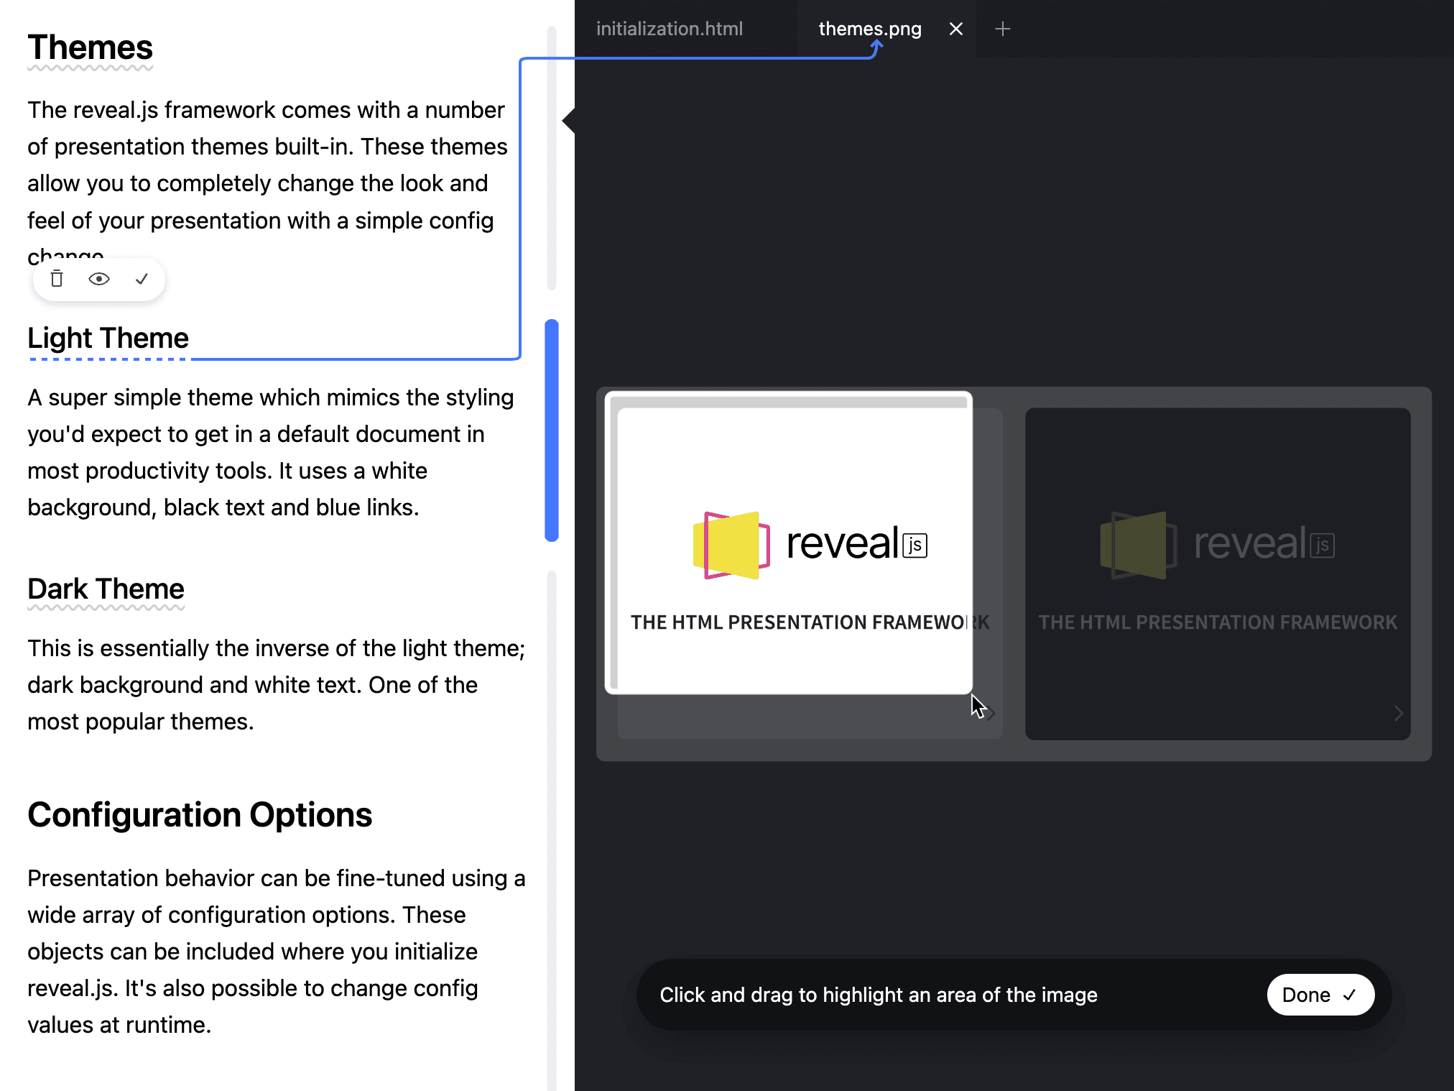Click the checkmark confirm icon
This screenshot has width=1454, height=1091.
pos(142,279)
